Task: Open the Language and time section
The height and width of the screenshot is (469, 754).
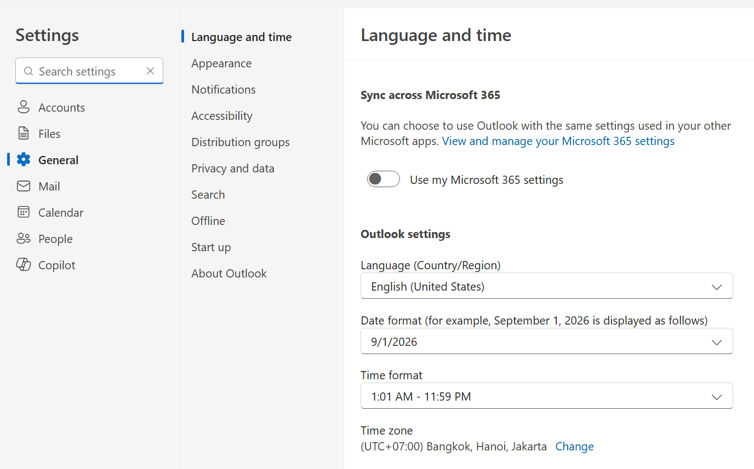Action: [x=241, y=37]
